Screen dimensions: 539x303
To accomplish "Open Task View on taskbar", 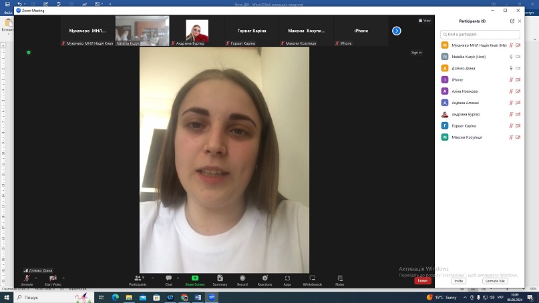I will point(101,297).
